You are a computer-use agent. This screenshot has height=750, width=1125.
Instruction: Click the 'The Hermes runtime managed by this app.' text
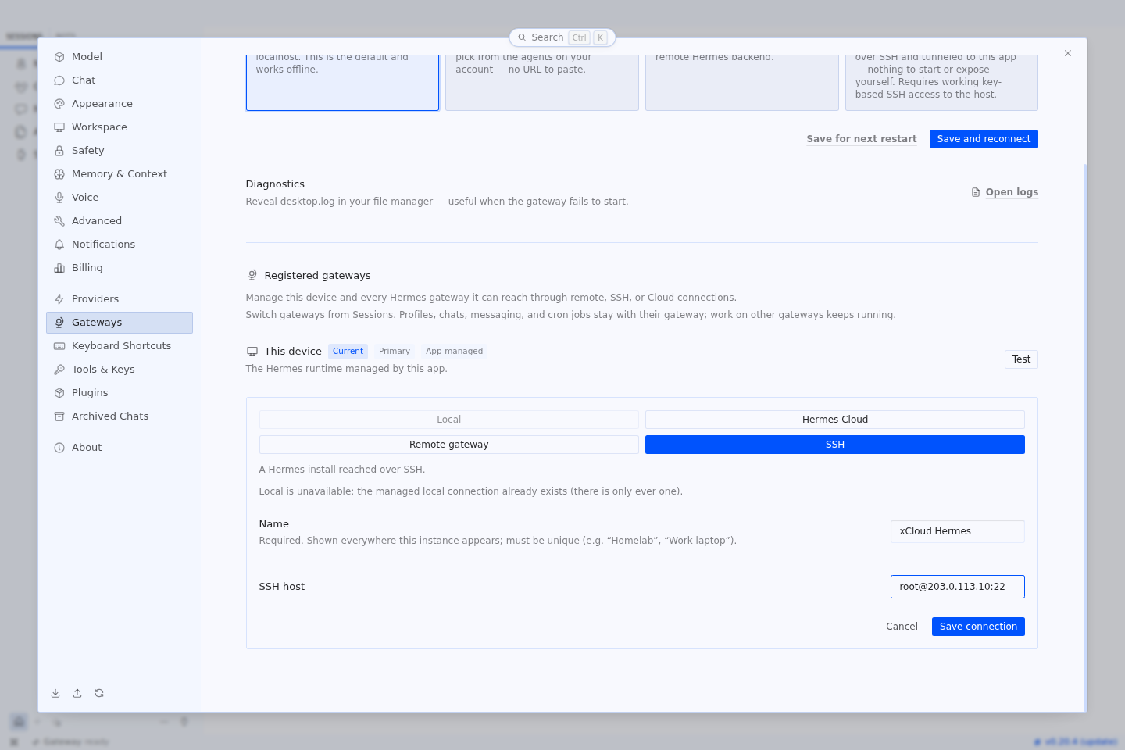347,369
